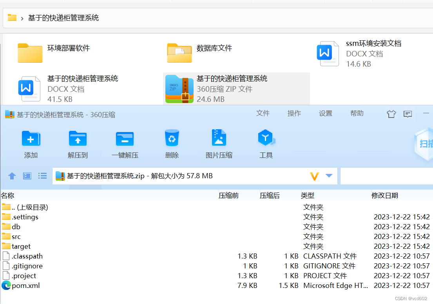Select the .settings folder row
Viewport: 433px width, 304px height.
point(216,217)
